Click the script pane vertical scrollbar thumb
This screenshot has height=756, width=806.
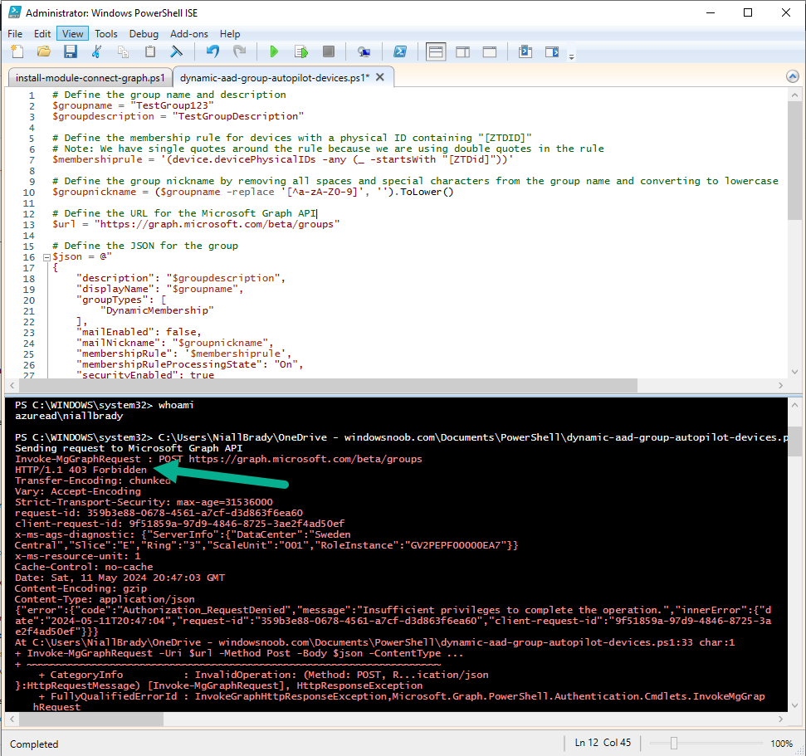(794, 160)
